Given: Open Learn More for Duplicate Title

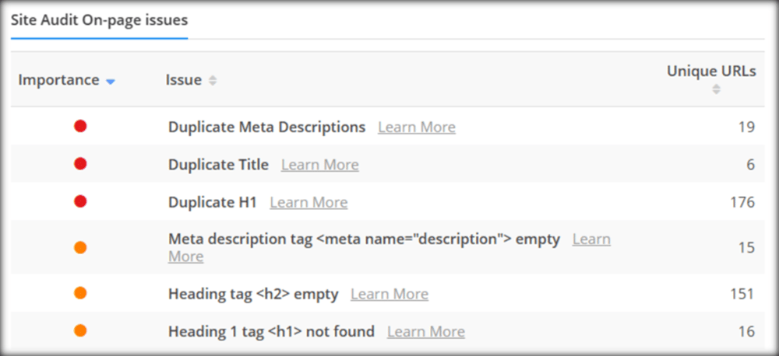Looking at the screenshot, I should coord(320,165).
